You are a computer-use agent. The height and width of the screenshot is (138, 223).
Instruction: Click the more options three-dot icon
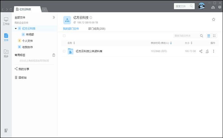[214, 51]
